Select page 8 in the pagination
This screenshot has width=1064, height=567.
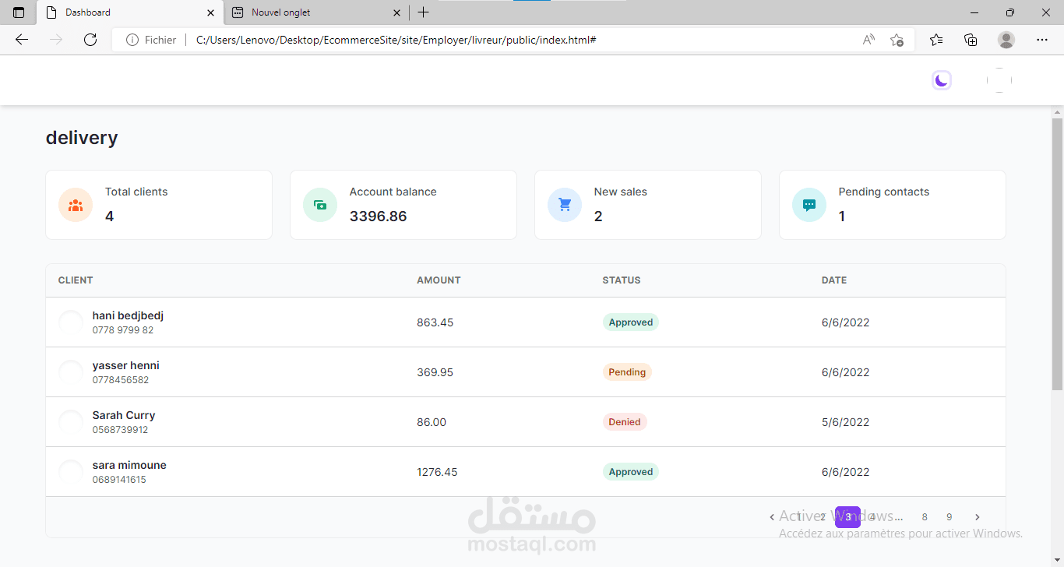[925, 517]
